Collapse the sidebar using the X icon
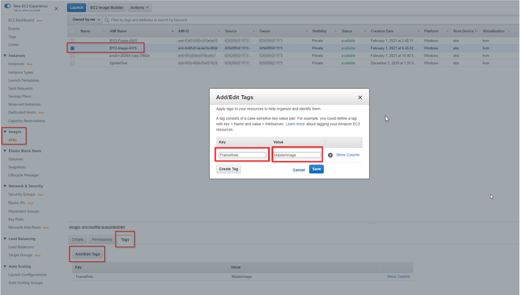520x295 pixels. click(56, 8)
